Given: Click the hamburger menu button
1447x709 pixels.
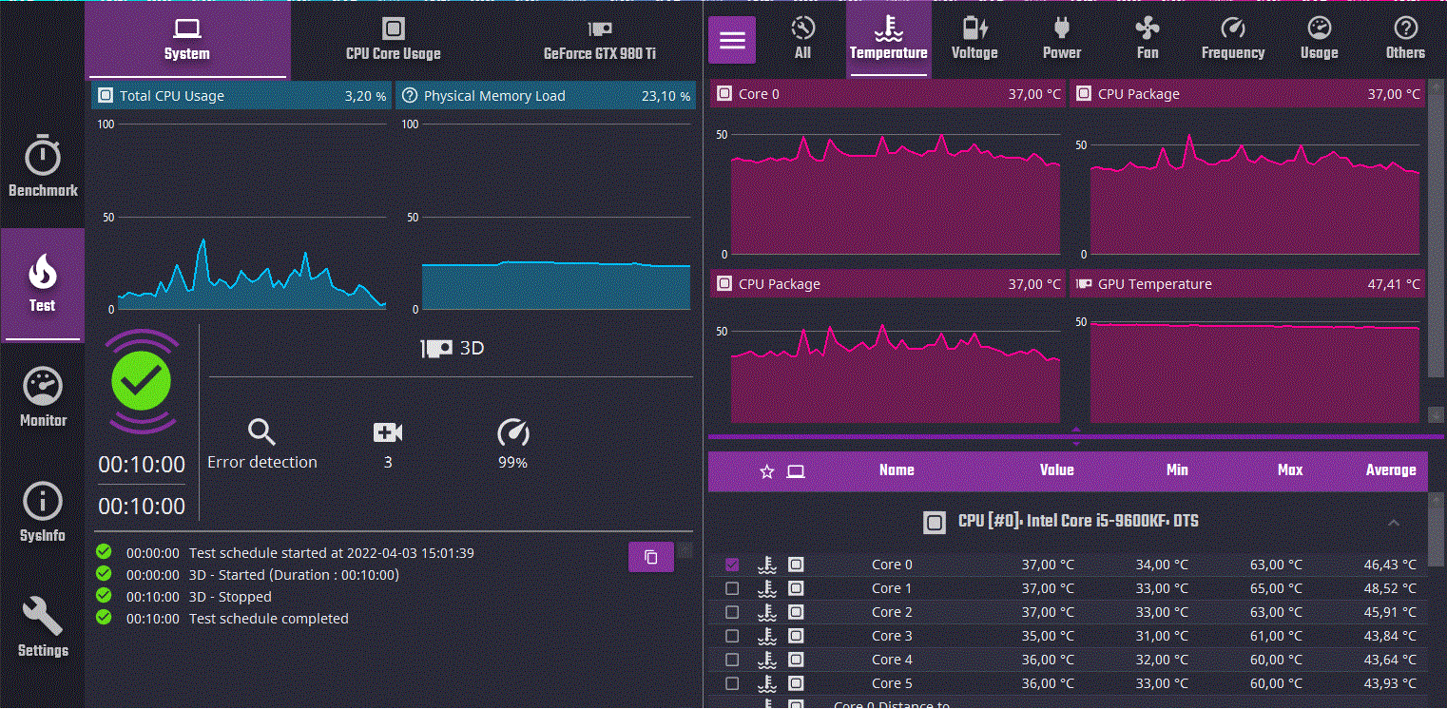Looking at the screenshot, I should click(x=732, y=40).
